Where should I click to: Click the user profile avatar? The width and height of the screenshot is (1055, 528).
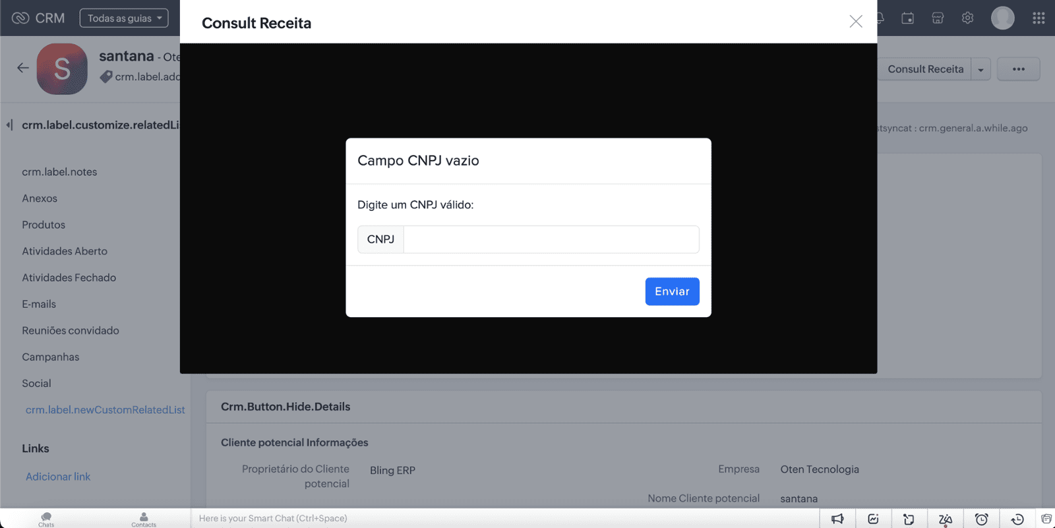click(x=1002, y=18)
